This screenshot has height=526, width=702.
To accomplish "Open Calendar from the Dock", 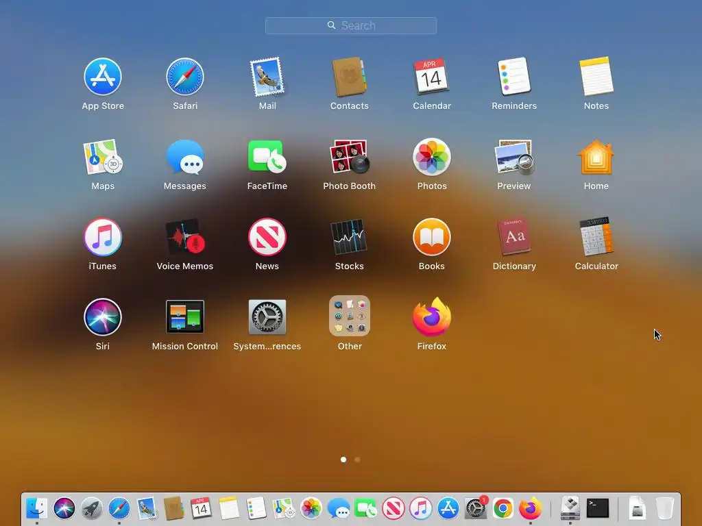I will [x=201, y=509].
